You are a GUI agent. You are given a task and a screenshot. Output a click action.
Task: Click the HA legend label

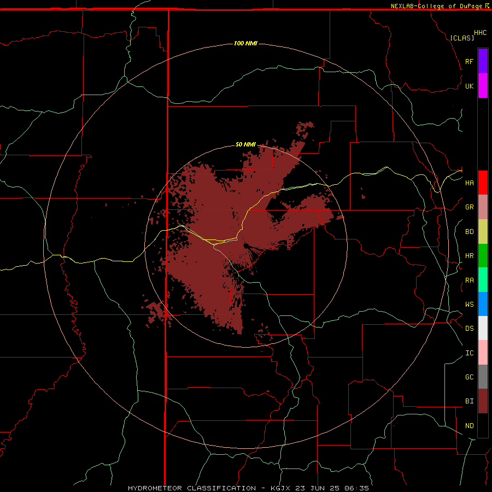(469, 183)
